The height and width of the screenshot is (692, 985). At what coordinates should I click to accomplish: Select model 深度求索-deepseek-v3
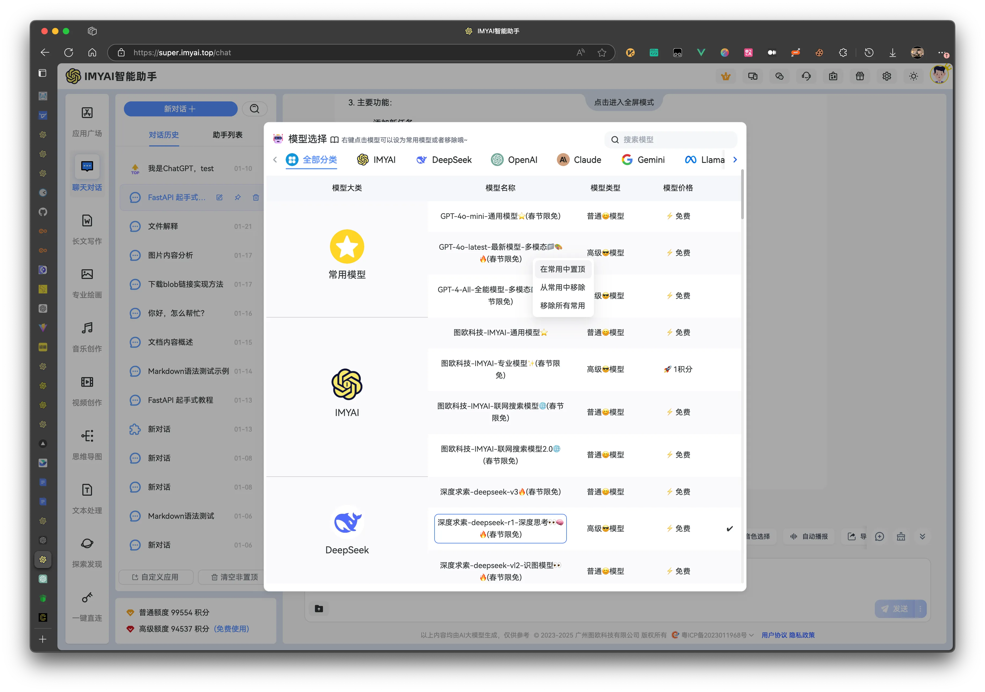[500, 492]
